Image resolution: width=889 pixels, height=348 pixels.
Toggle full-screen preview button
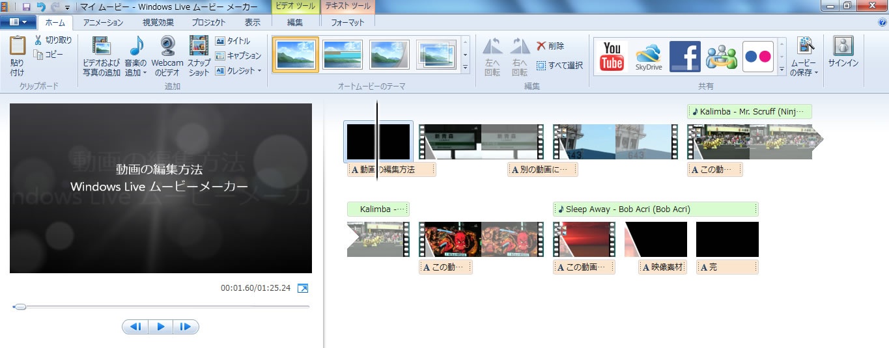coord(303,288)
